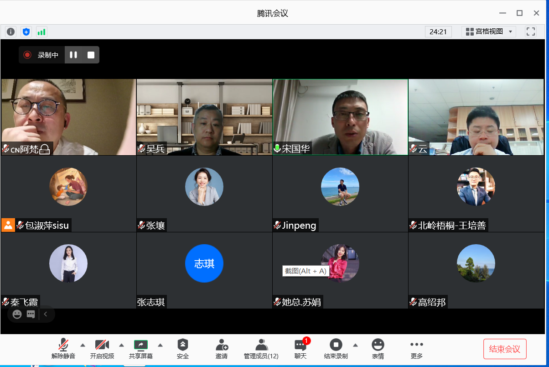This screenshot has width=549, height=367.
Task: Expand the 宫格视图 layout dropdown
Action: click(x=488, y=31)
